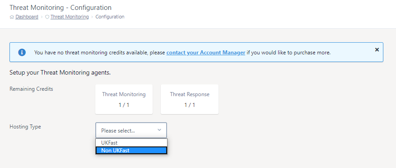The width and height of the screenshot is (396, 168).
Task: Click the Threat Monitoring - Configuration page title
Action: point(61,8)
